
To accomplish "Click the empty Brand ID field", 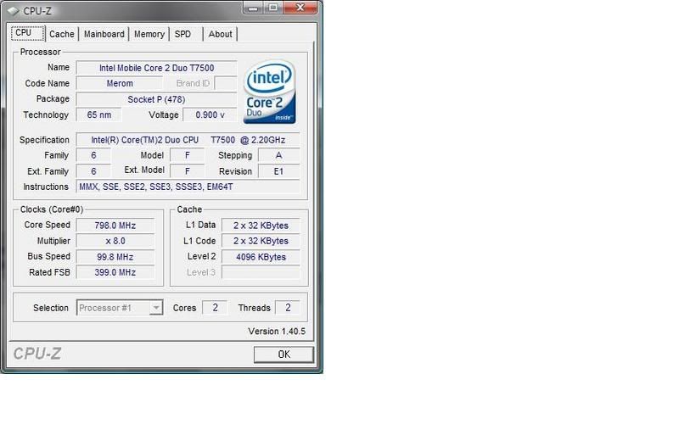I will (226, 83).
